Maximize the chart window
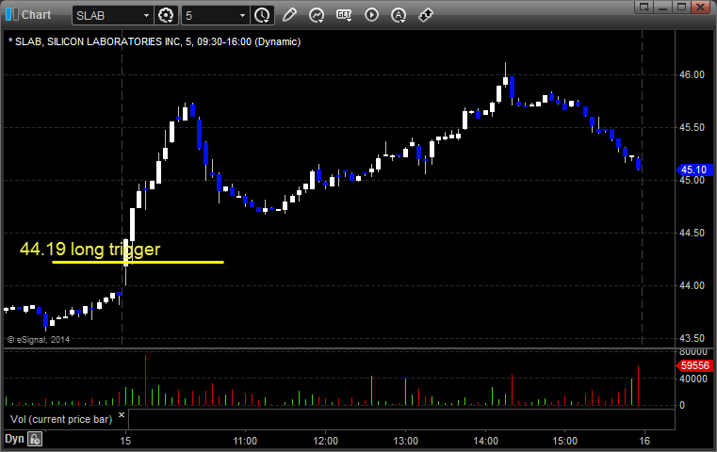717x452 pixels. coord(681,7)
